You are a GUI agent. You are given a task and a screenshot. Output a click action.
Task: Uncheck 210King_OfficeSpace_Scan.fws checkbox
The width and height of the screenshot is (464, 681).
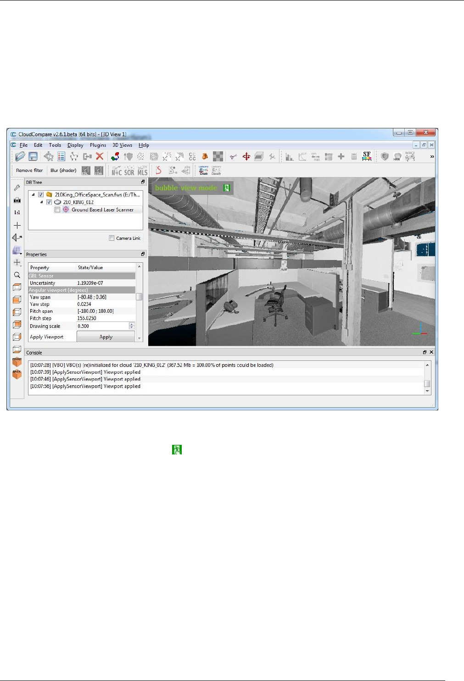(x=41, y=194)
